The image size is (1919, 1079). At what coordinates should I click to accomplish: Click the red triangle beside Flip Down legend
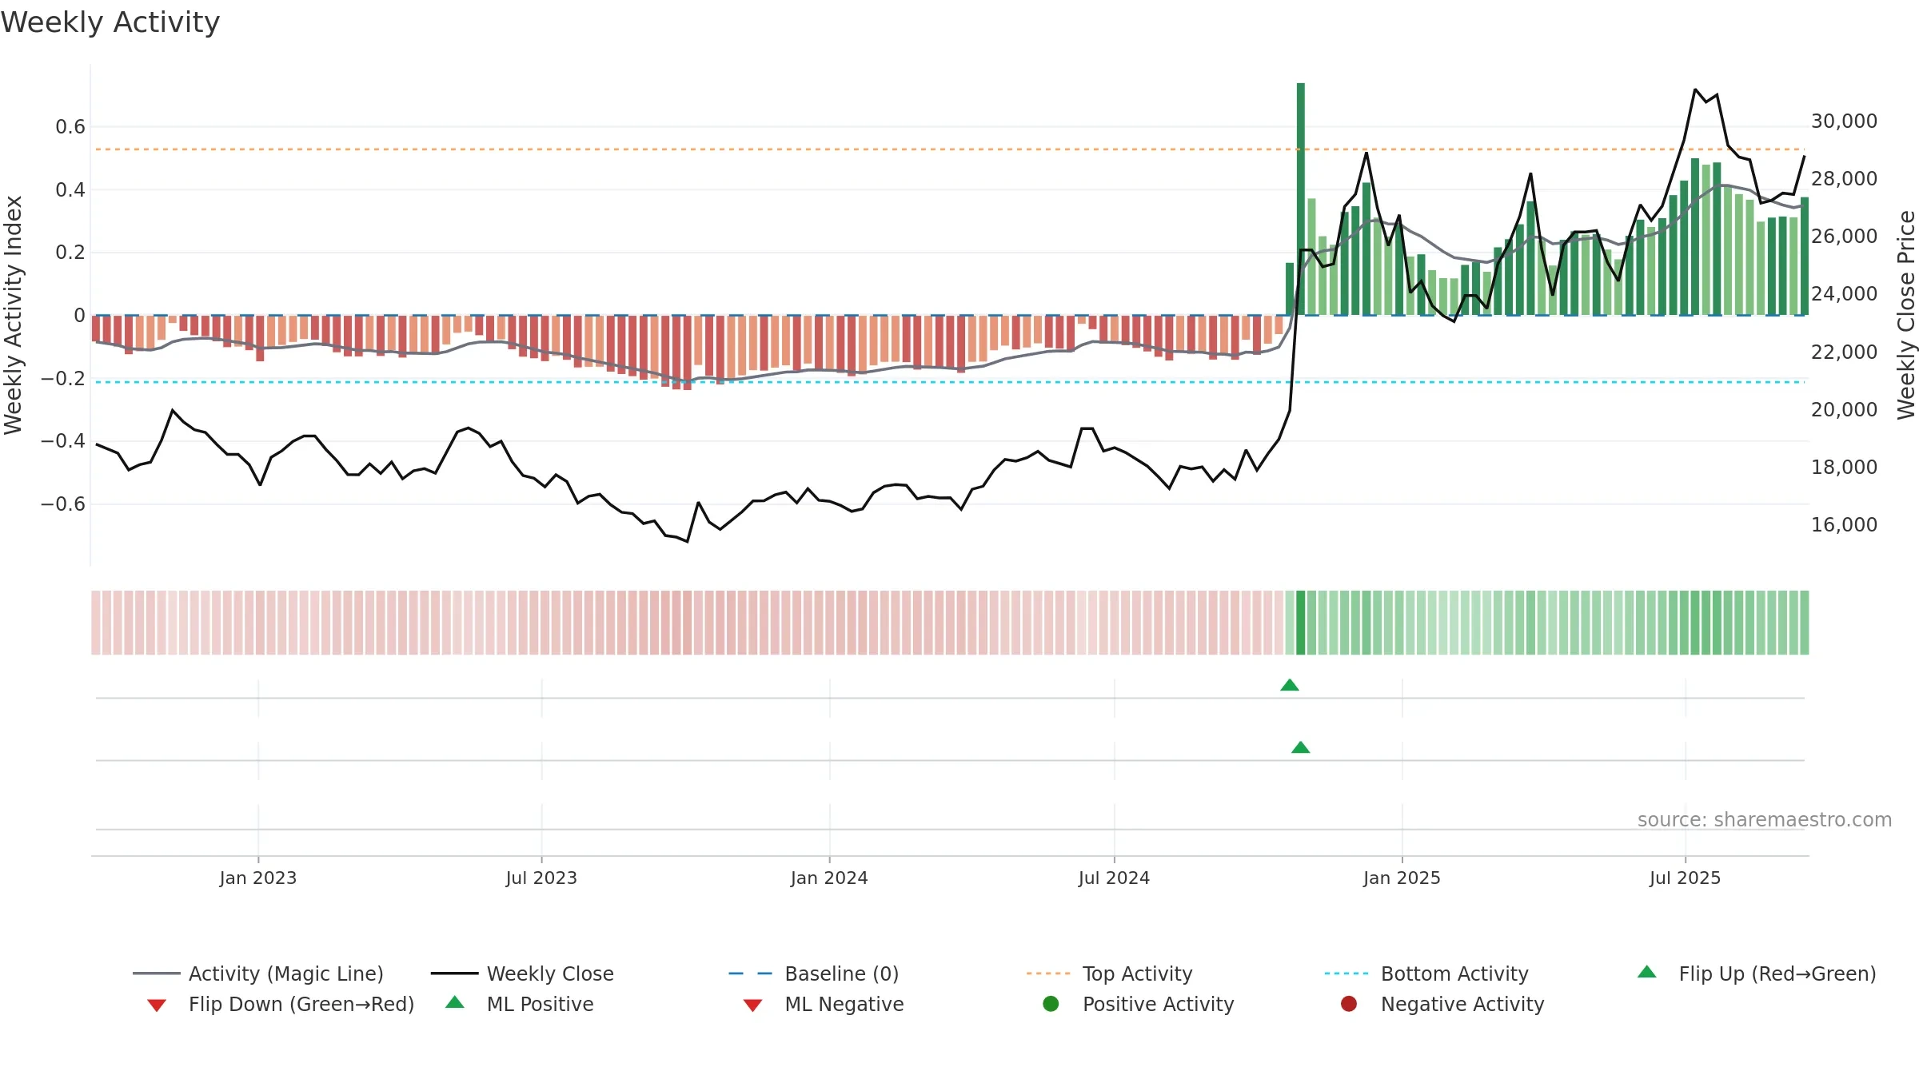tap(157, 1005)
